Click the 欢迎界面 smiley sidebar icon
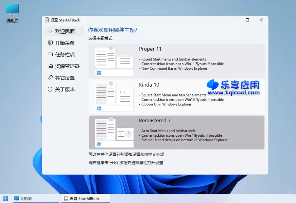 click(50, 31)
